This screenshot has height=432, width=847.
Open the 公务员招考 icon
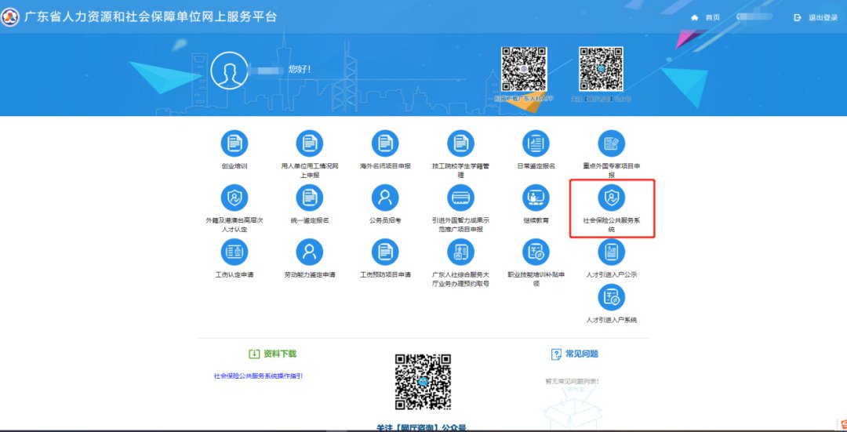pyautogui.click(x=385, y=198)
